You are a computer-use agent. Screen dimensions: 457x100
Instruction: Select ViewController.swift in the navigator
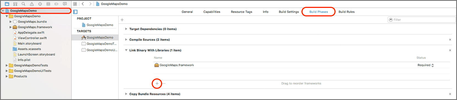[32, 38]
